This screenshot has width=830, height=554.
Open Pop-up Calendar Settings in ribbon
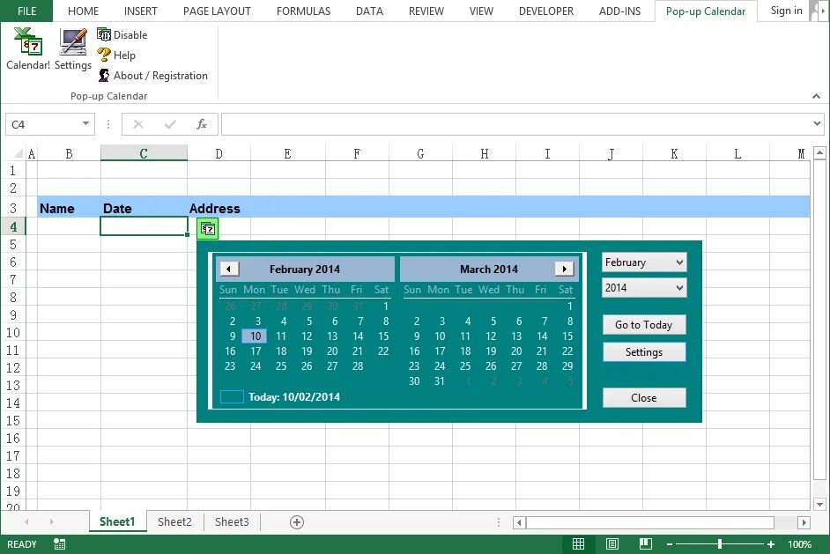click(73, 48)
